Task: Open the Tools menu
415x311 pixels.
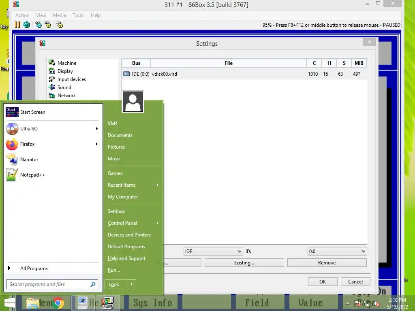Action: click(x=78, y=15)
